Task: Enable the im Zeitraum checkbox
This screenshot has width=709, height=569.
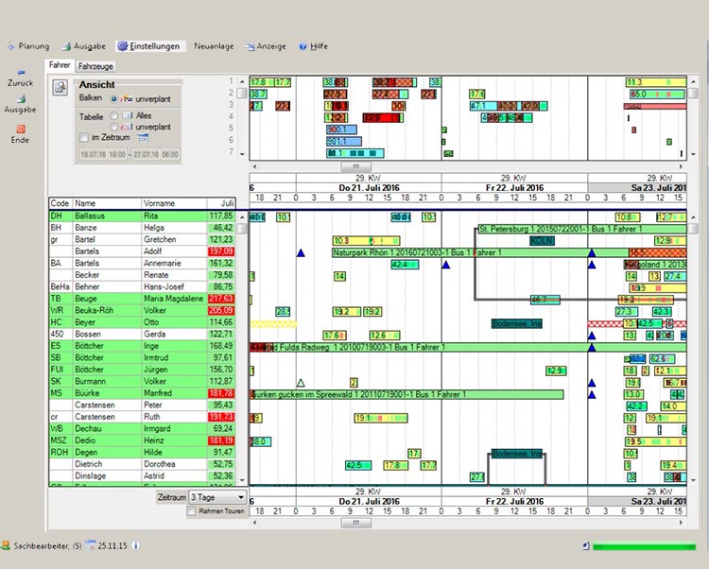Action: (x=83, y=137)
